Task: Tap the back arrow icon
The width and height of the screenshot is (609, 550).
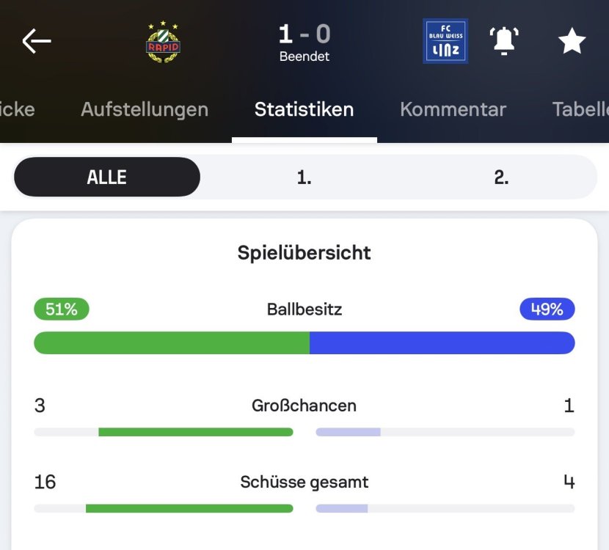Action: 37,41
